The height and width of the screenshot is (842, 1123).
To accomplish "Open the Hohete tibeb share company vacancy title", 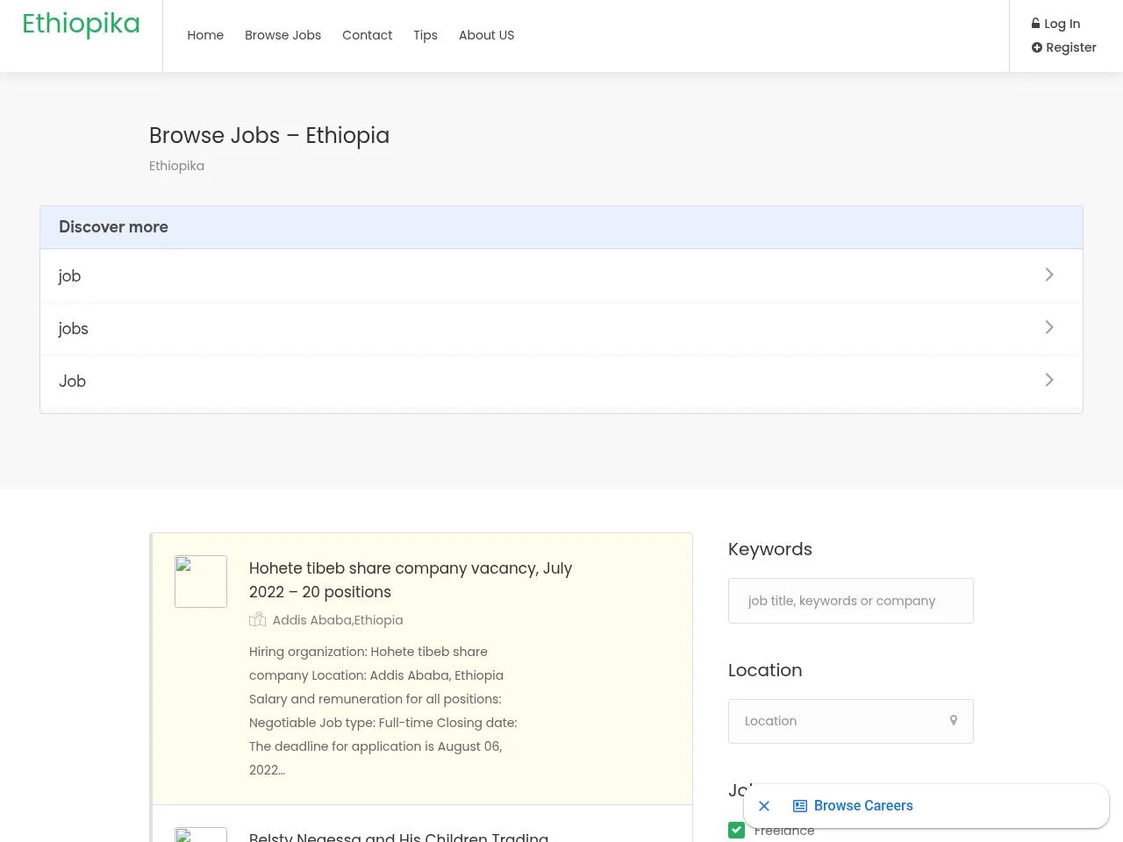I will point(411,580).
